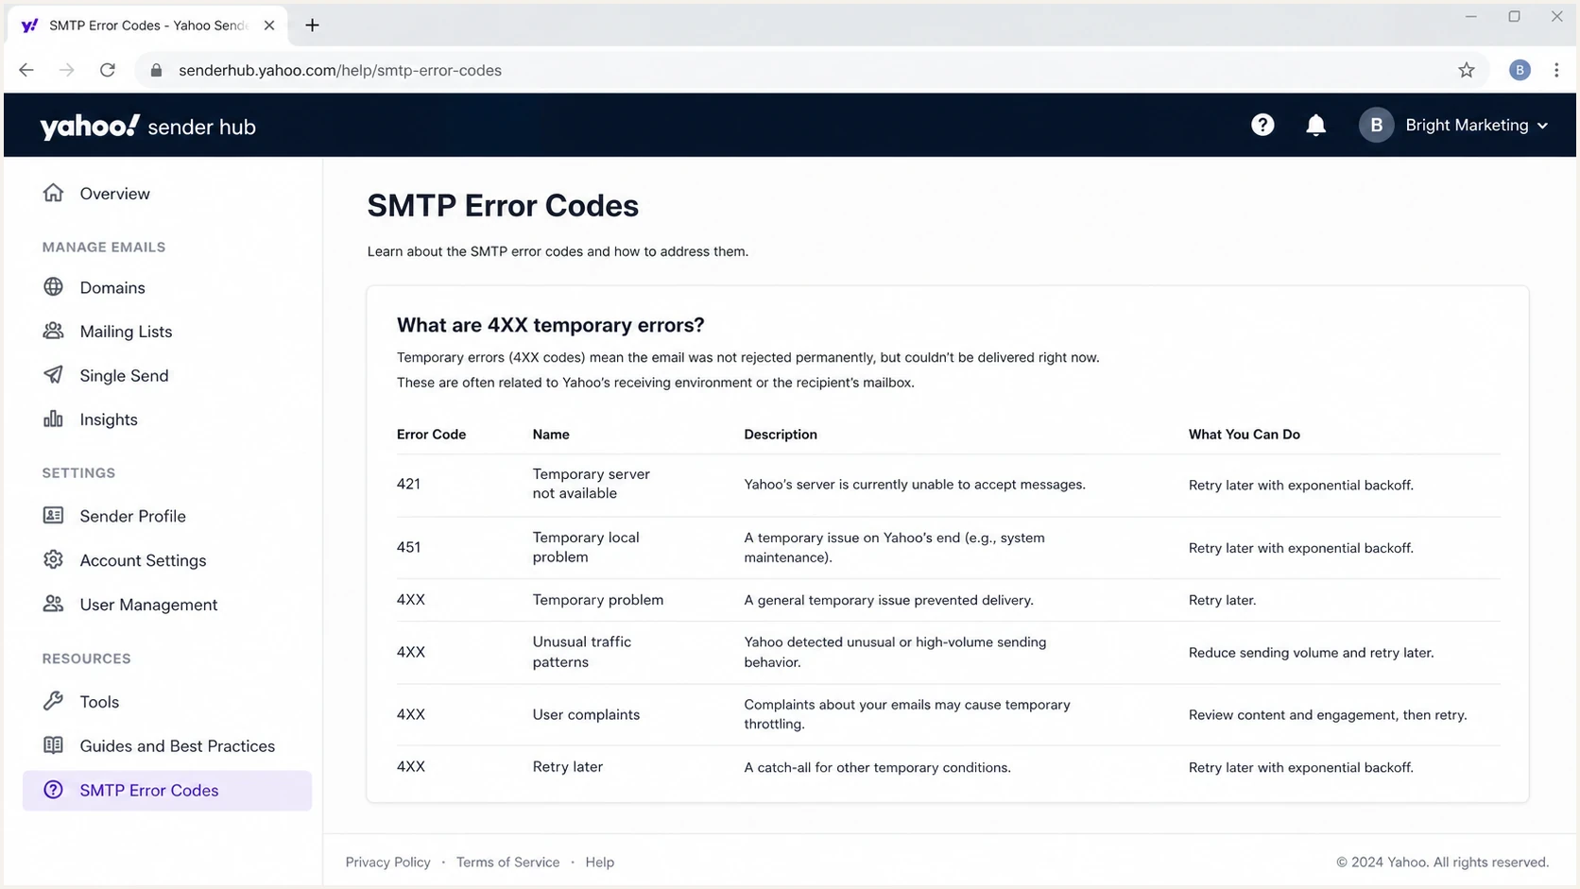The height and width of the screenshot is (889, 1580).
Task: Click the Privacy Policy footer link
Action: click(387, 862)
